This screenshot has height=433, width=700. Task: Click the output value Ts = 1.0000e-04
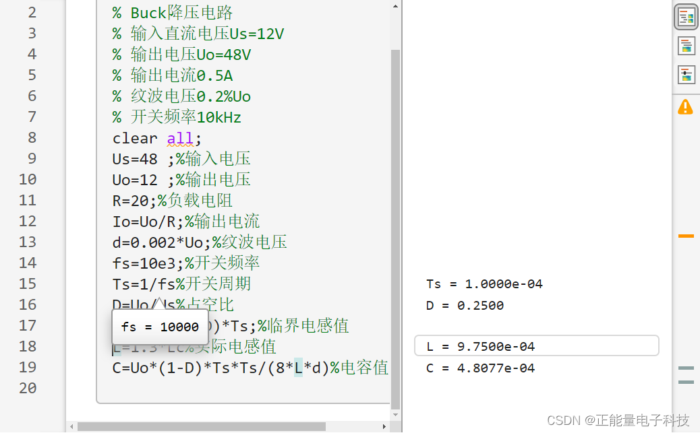484,284
